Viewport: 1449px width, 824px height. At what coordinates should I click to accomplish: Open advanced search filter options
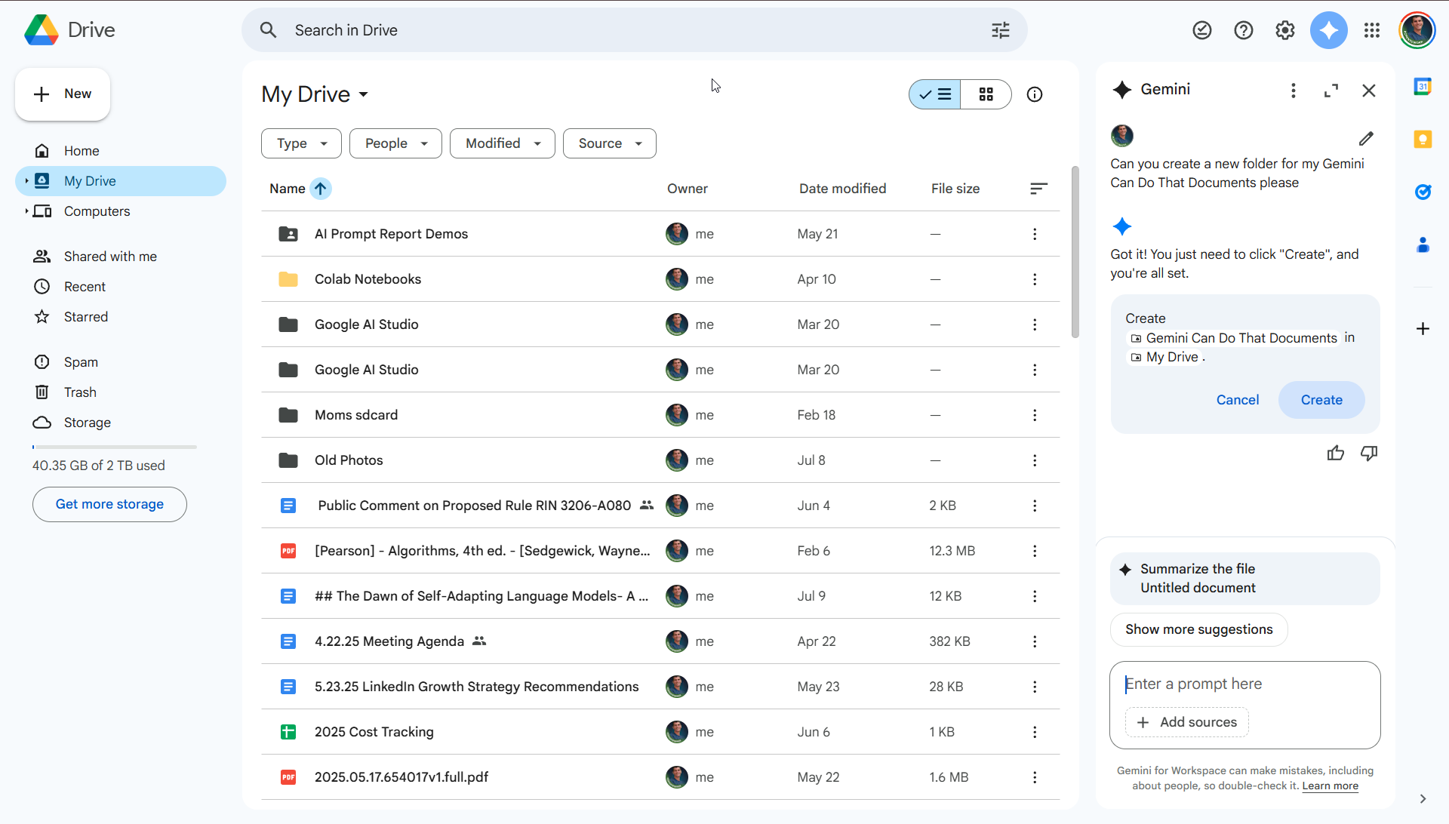(1000, 30)
